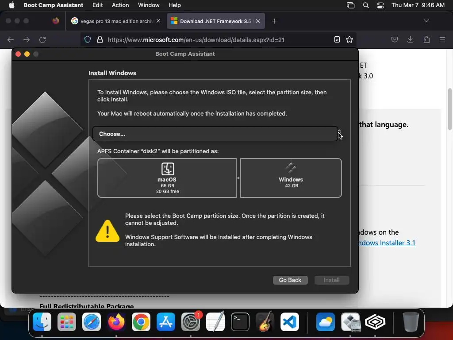Close the vegas pro 13 tab
453x340 pixels.
pyautogui.click(x=158, y=21)
